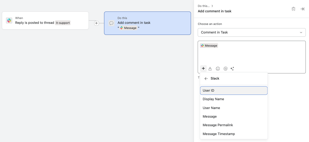Go back using the Slack arrow
This screenshot has width=309, height=142.
(x=206, y=79)
